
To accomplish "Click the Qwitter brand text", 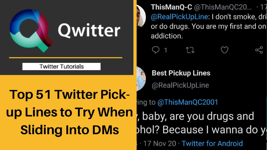I will pyautogui.click(x=89, y=31).
